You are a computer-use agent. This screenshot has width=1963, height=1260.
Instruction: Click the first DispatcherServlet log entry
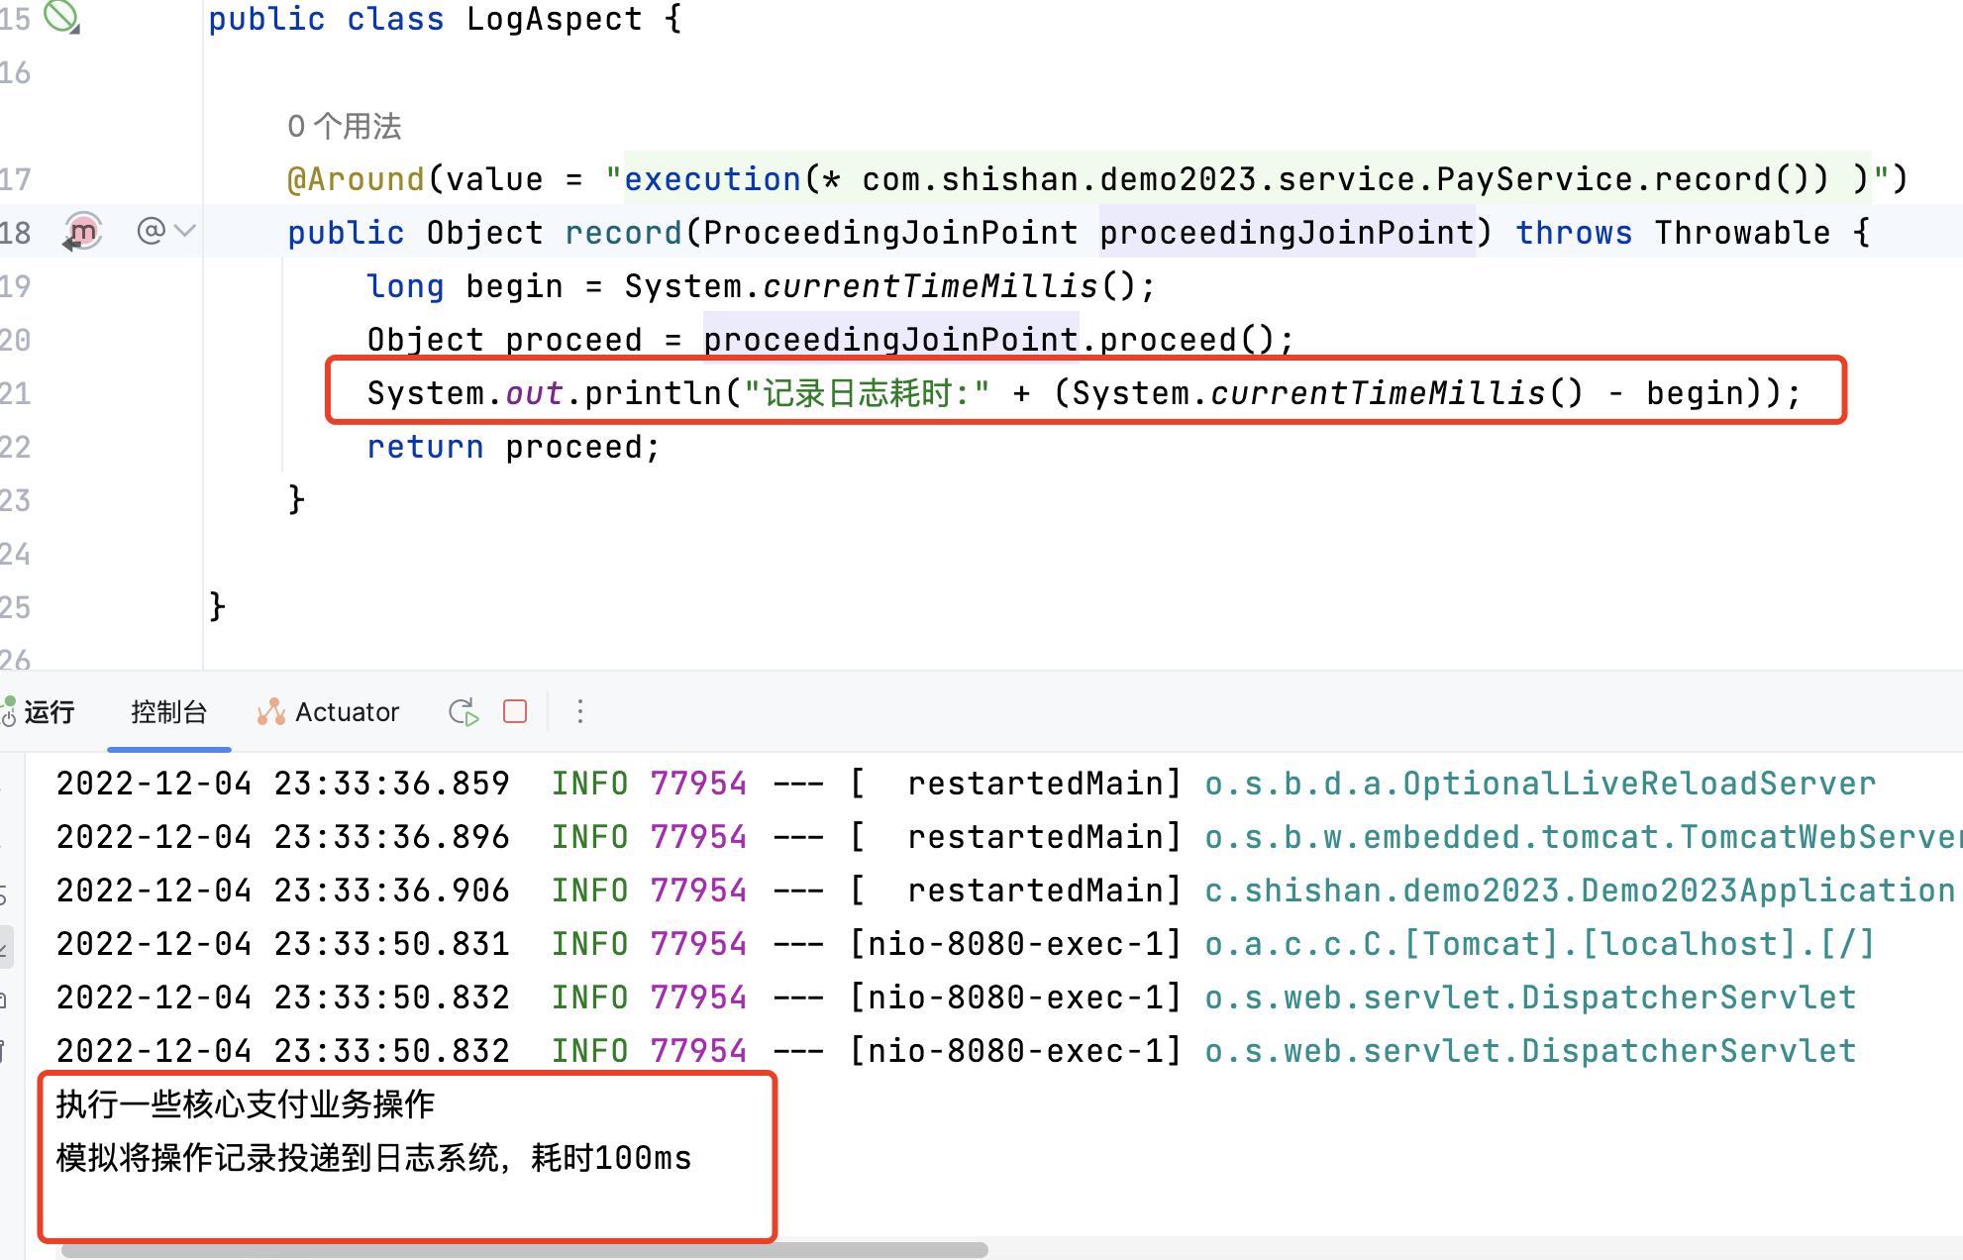click(x=1529, y=997)
